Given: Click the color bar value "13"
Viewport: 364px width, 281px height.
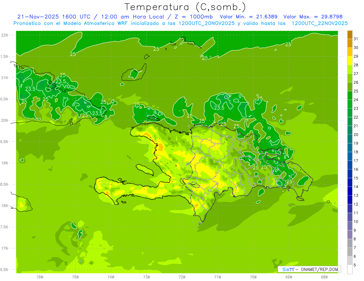Looking at the screenshot, I should pos(356,196).
